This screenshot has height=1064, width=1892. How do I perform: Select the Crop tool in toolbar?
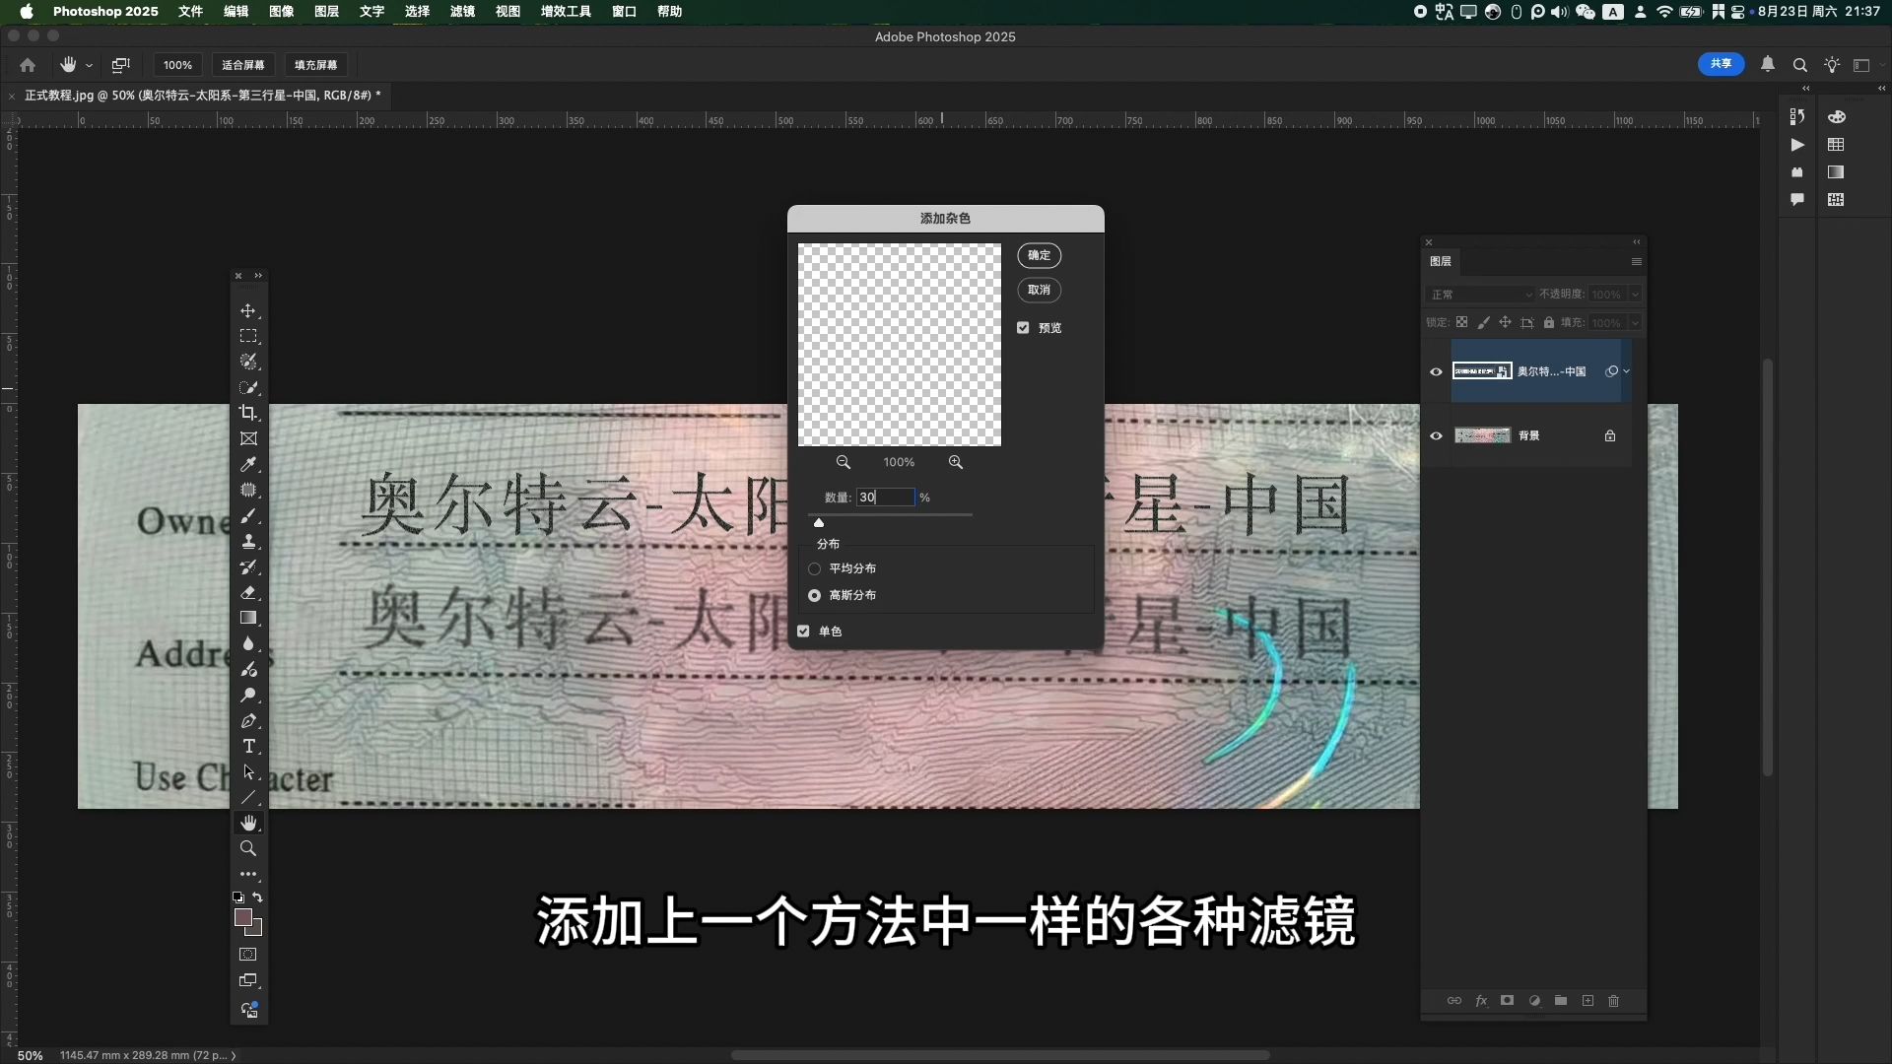pyautogui.click(x=248, y=413)
